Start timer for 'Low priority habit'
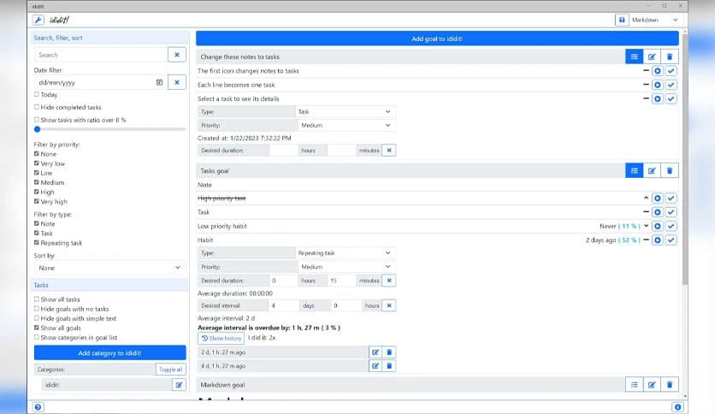The image size is (715, 414). point(657,226)
